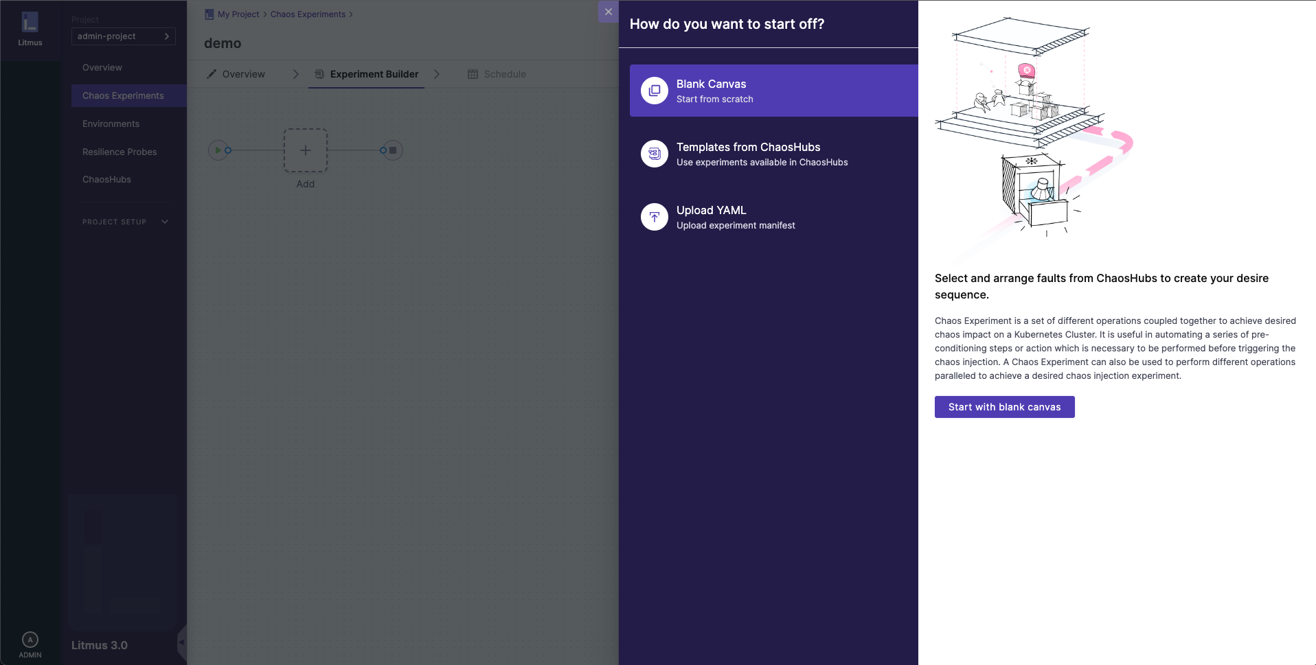Select Templates from ChaosHubs option
Viewport: 1316px width, 665px height.
(x=748, y=154)
